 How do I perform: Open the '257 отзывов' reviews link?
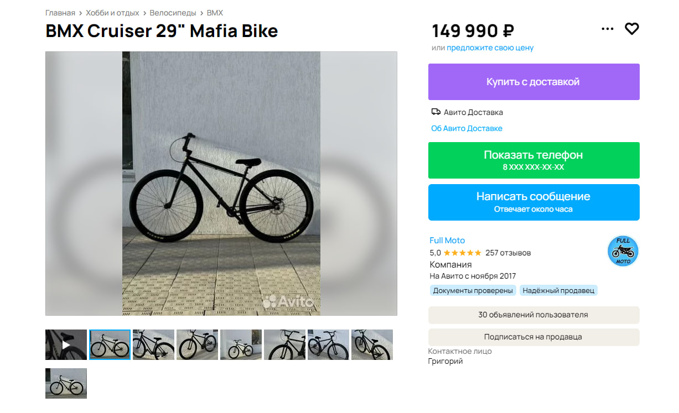pyautogui.click(x=508, y=253)
